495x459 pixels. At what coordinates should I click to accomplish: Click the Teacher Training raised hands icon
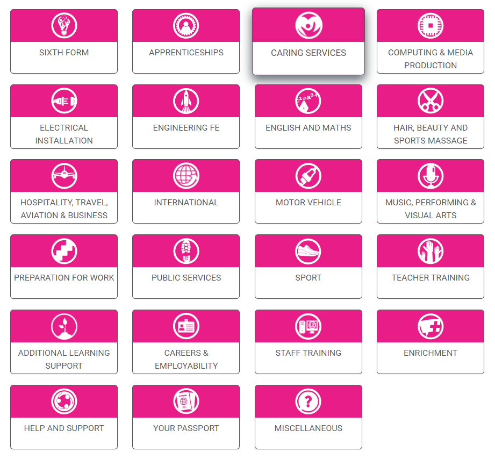431,252
